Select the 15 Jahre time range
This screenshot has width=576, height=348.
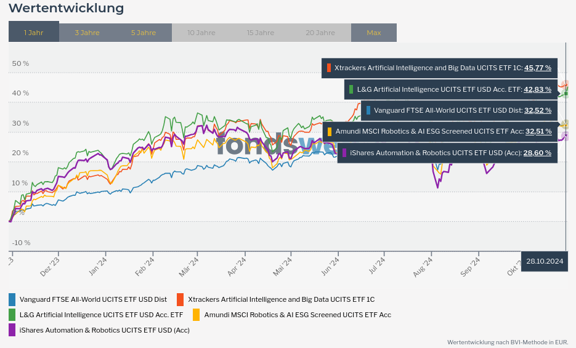coord(261,32)
